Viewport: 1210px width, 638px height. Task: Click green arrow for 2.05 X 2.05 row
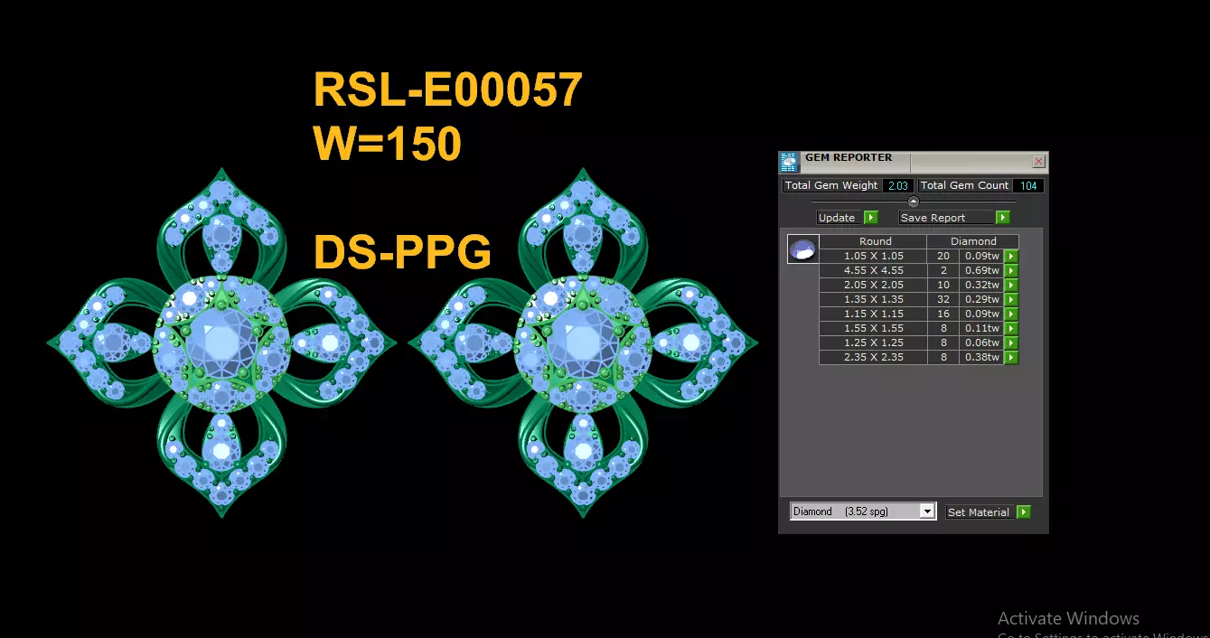pyautogui.click(x=1011, y=285)
